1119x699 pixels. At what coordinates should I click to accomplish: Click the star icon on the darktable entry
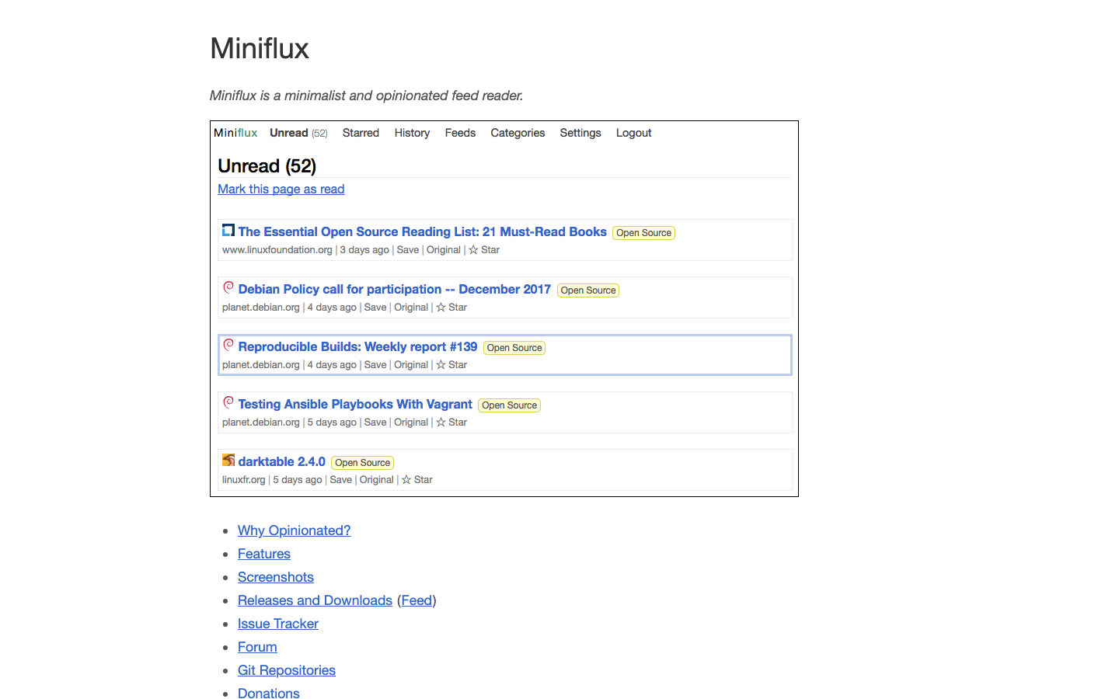tap(417, 479)
